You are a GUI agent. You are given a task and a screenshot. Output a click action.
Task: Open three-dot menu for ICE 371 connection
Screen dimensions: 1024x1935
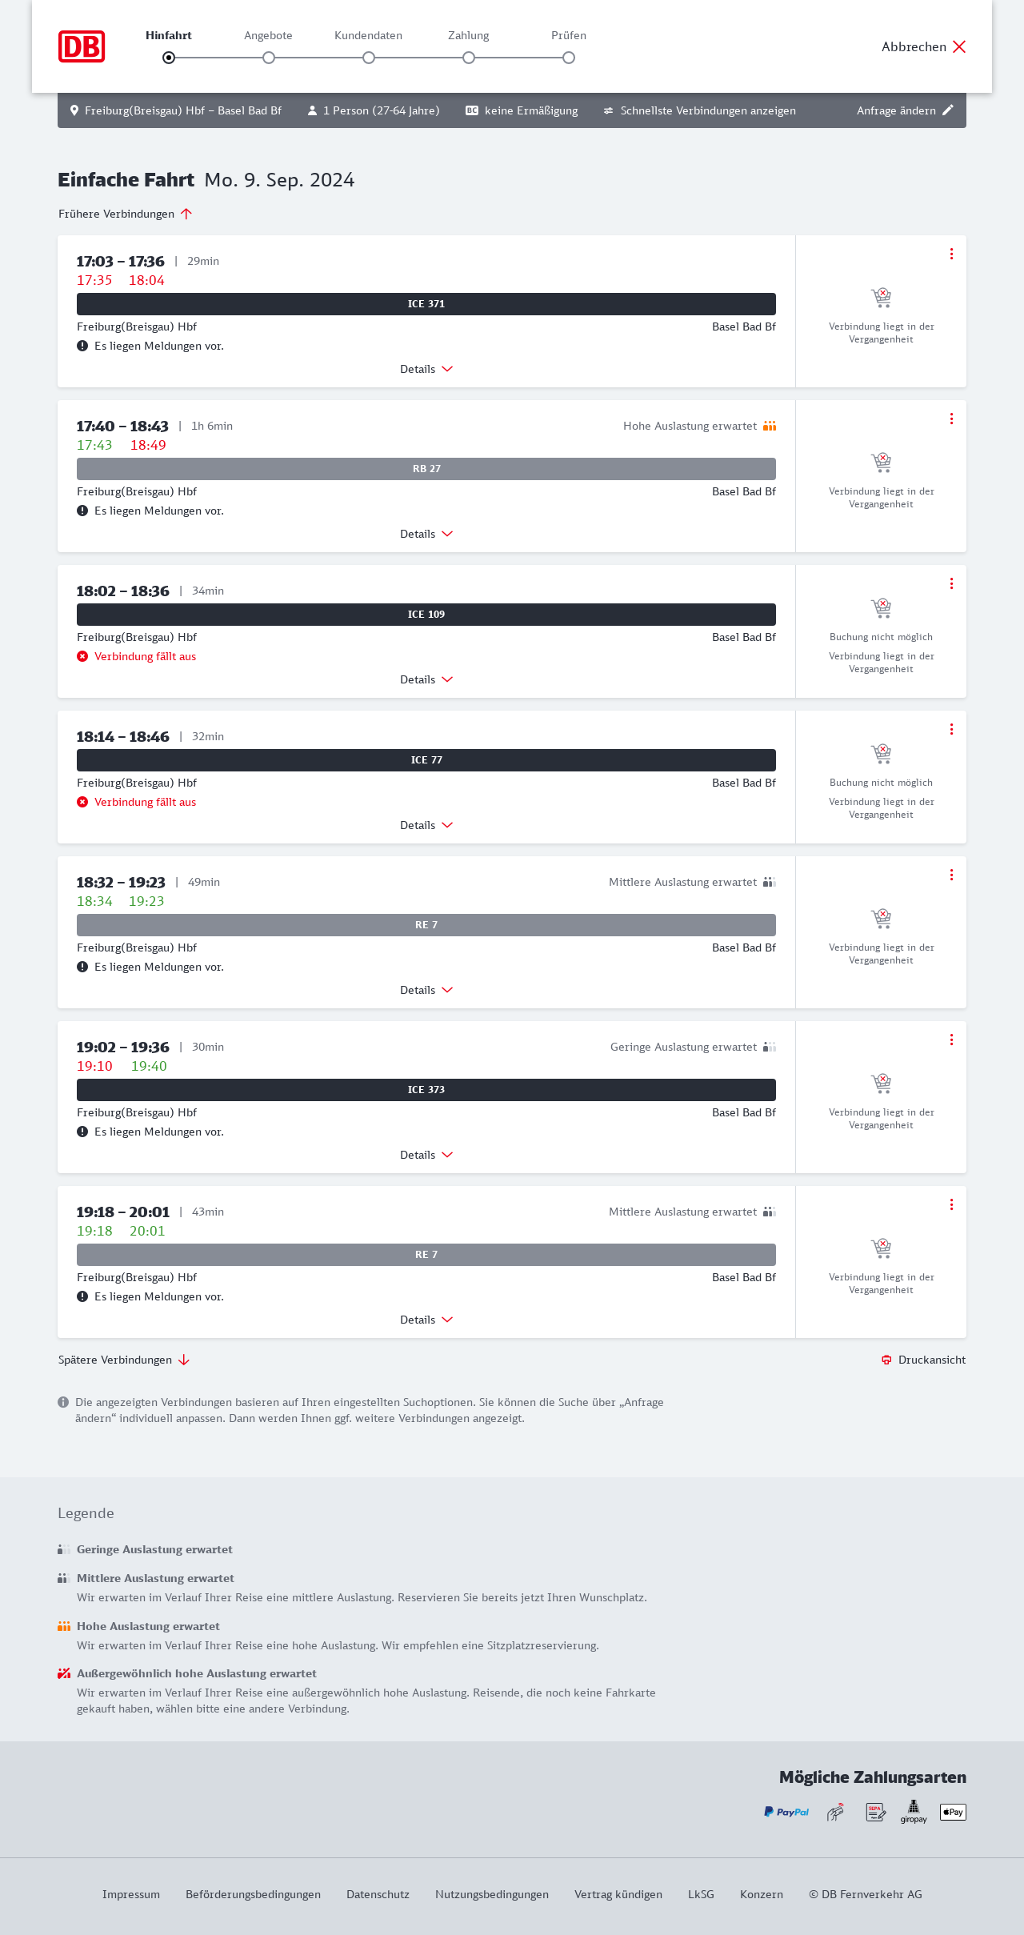pyautogui.click(x=951, y=254)
